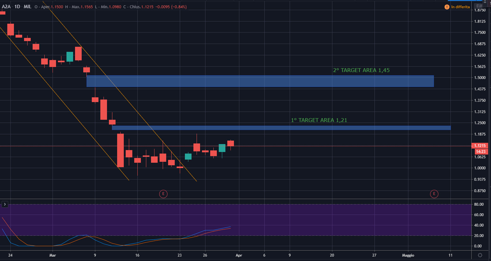Click the earnings marker near May

point(434,194)
